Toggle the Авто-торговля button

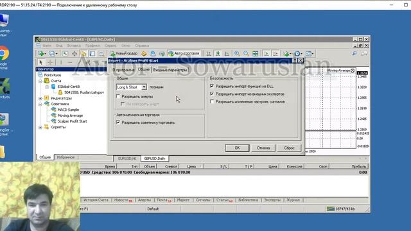[x=184, y=53]
